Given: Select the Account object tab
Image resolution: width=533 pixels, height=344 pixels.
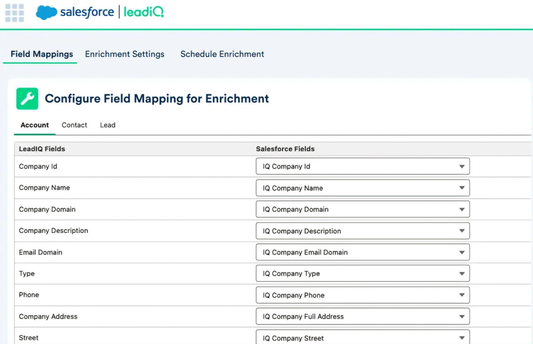Looking at the screenshot, I should coord(35,125).
